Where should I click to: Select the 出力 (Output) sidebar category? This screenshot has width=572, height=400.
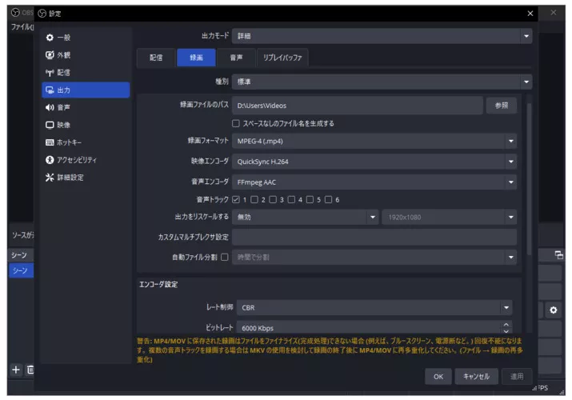click(x=86, y=90)
